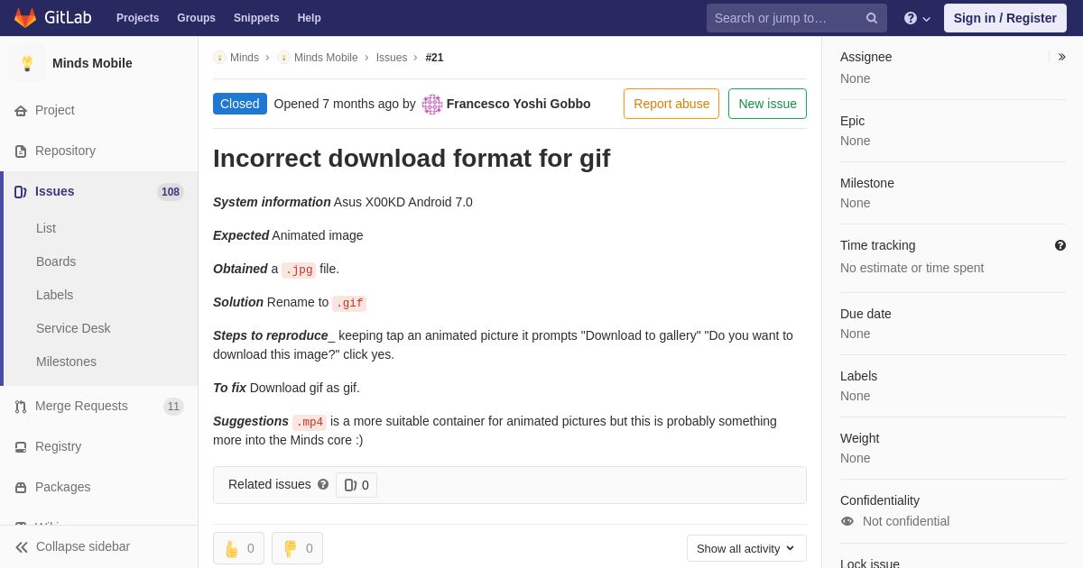Click the Time tracking help icon
Screen dimensions: 1083x568
tap(1060, 245)
